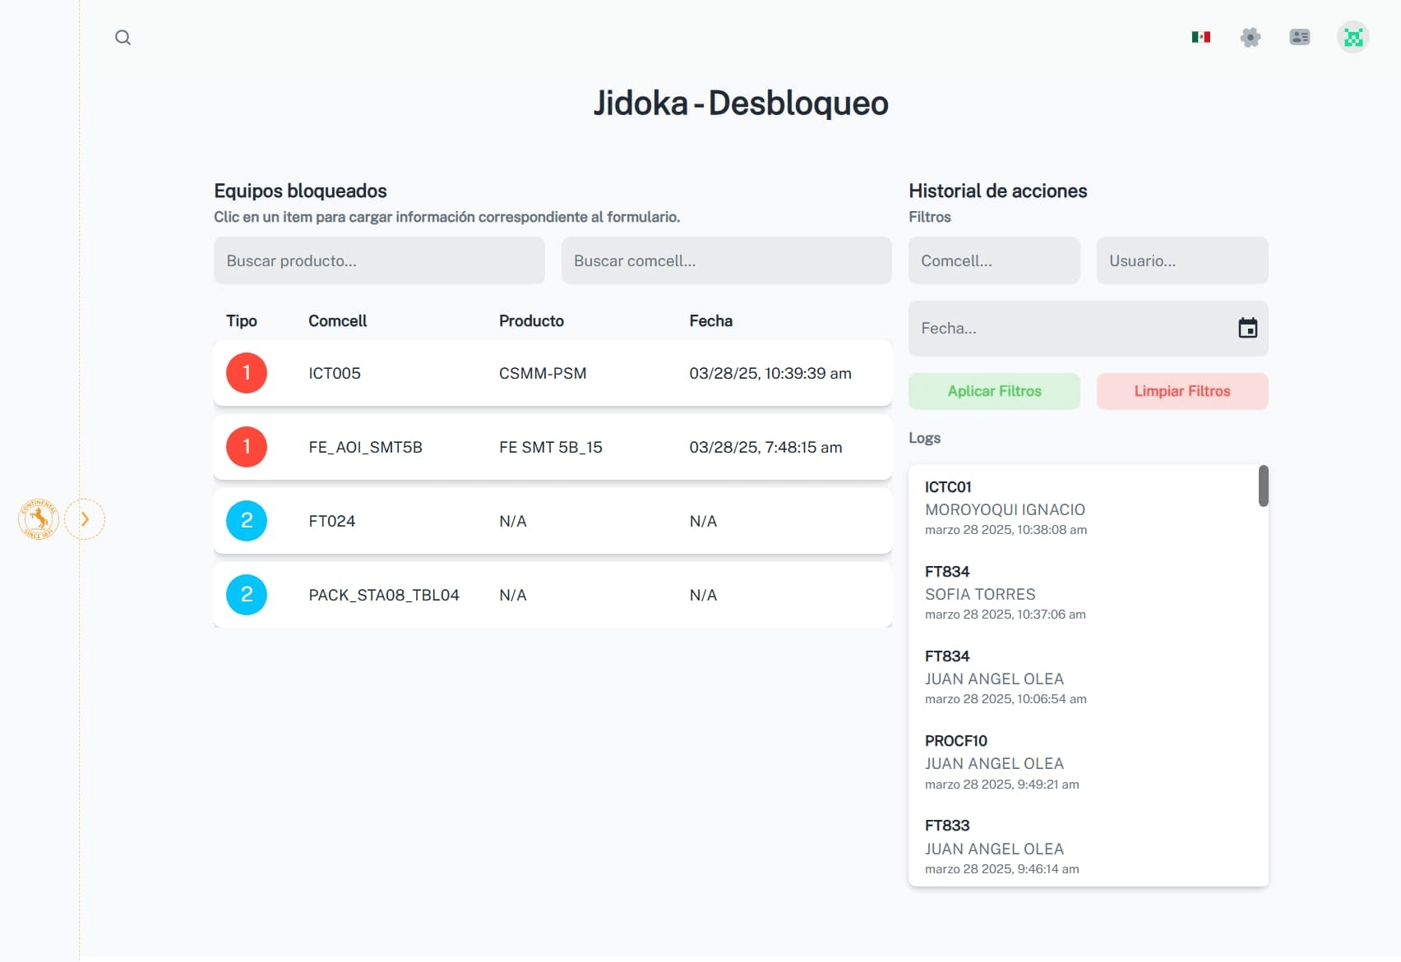
Task: Click the blue type 2 badge for FT024
Action: click(247, 521)
